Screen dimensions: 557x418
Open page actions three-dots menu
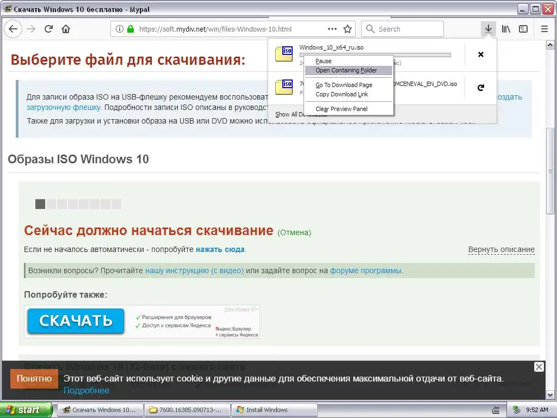(332, 29)
